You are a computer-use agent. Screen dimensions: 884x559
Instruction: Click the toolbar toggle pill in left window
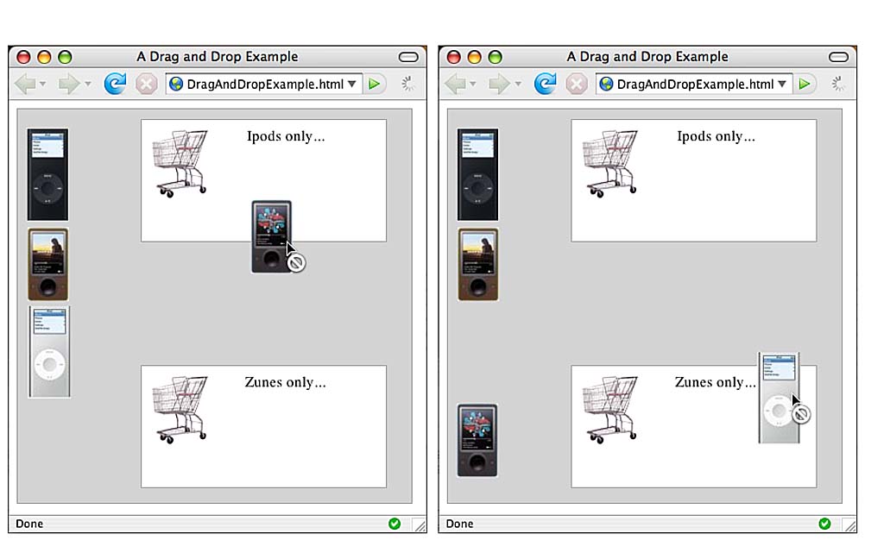click(408, 57)
